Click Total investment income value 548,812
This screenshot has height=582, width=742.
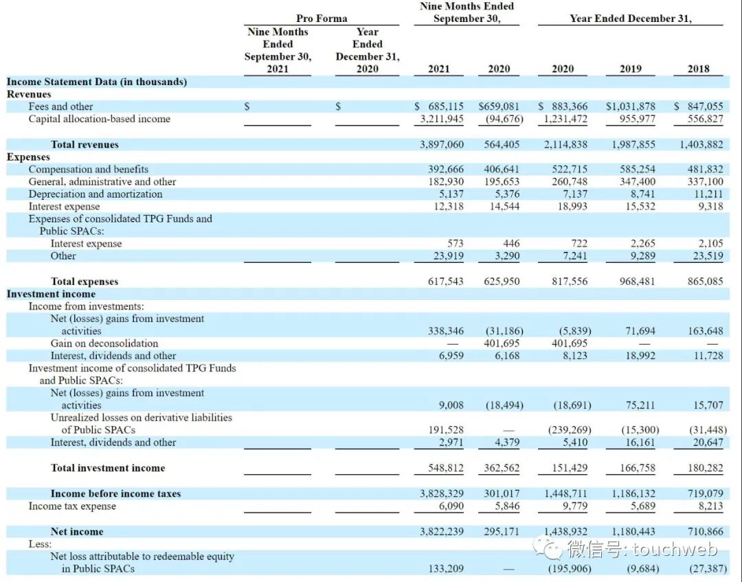pos(446,468)
